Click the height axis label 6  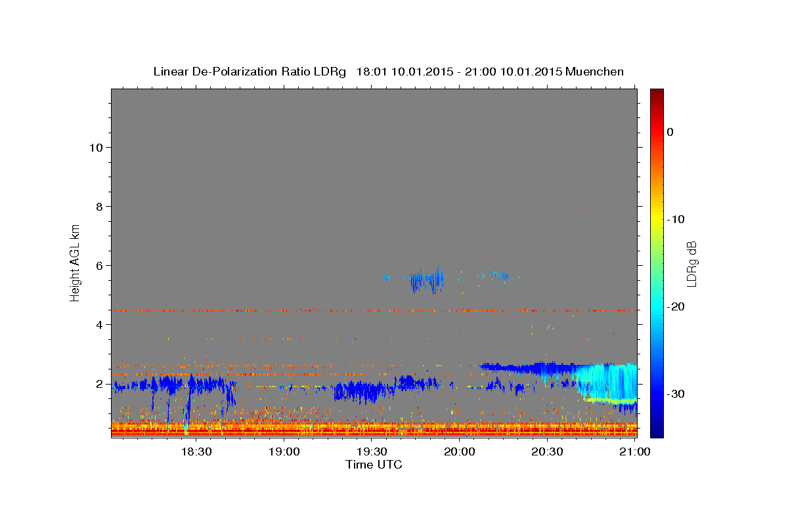point(100,265)
